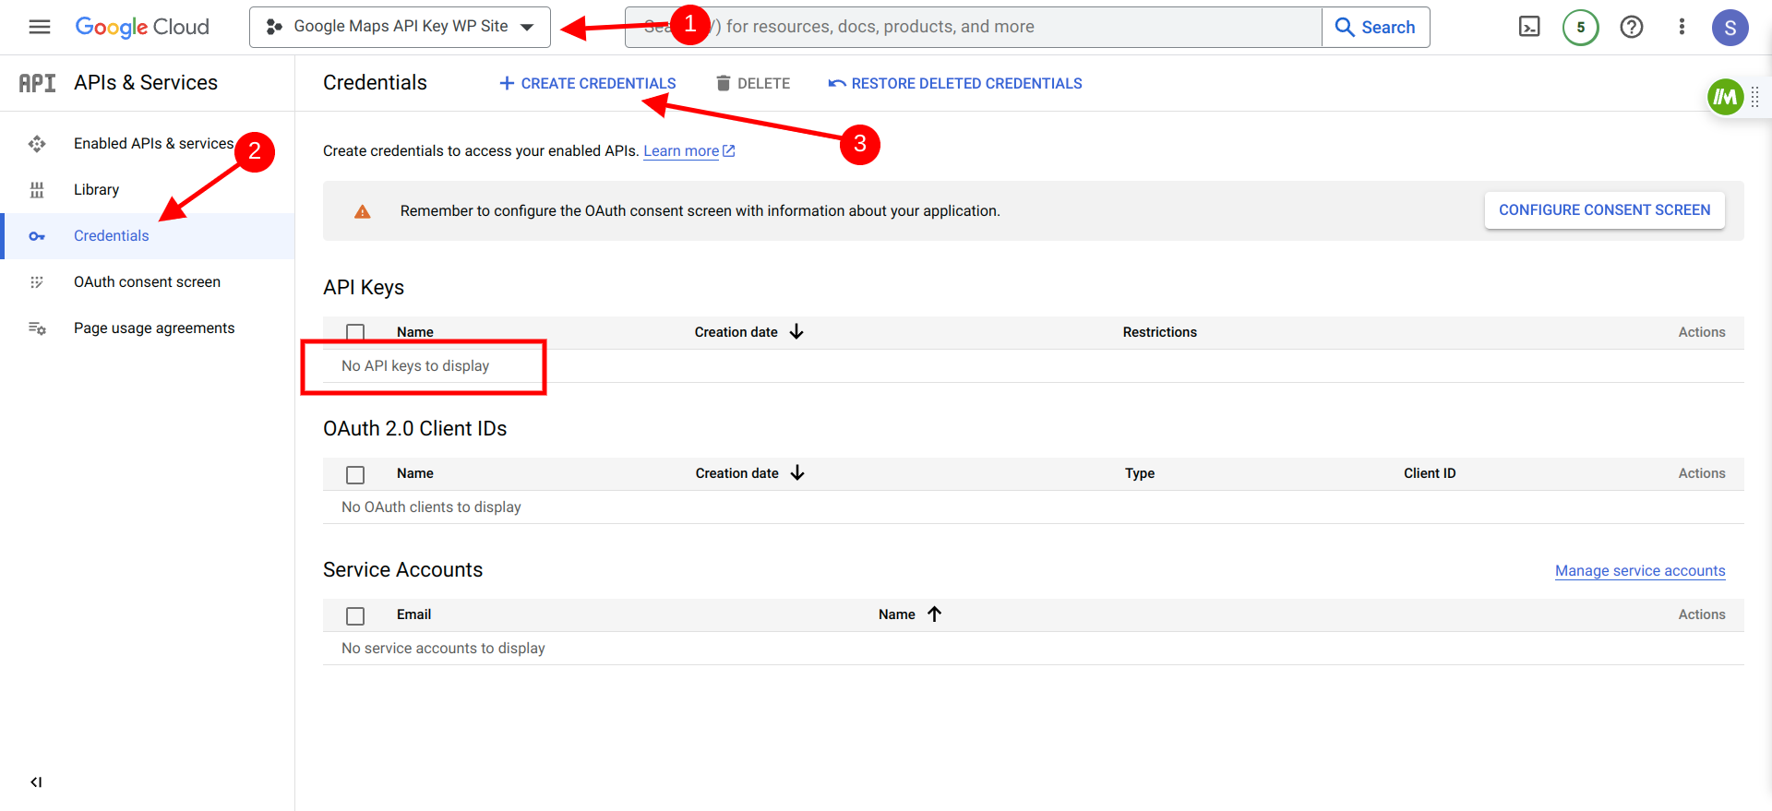Click Configure Consent Screen button
This screenshot has height=811, width=1772.
pyautogui.click(x=1604, y=210)
